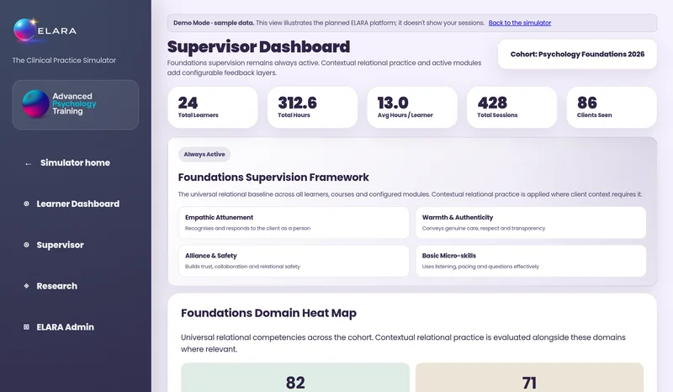
Task: Click The Clinical Practice Simulator tagline
Action: 64,60
